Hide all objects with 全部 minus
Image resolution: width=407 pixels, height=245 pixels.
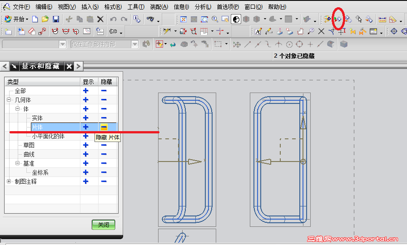click(x=104, y=91)
